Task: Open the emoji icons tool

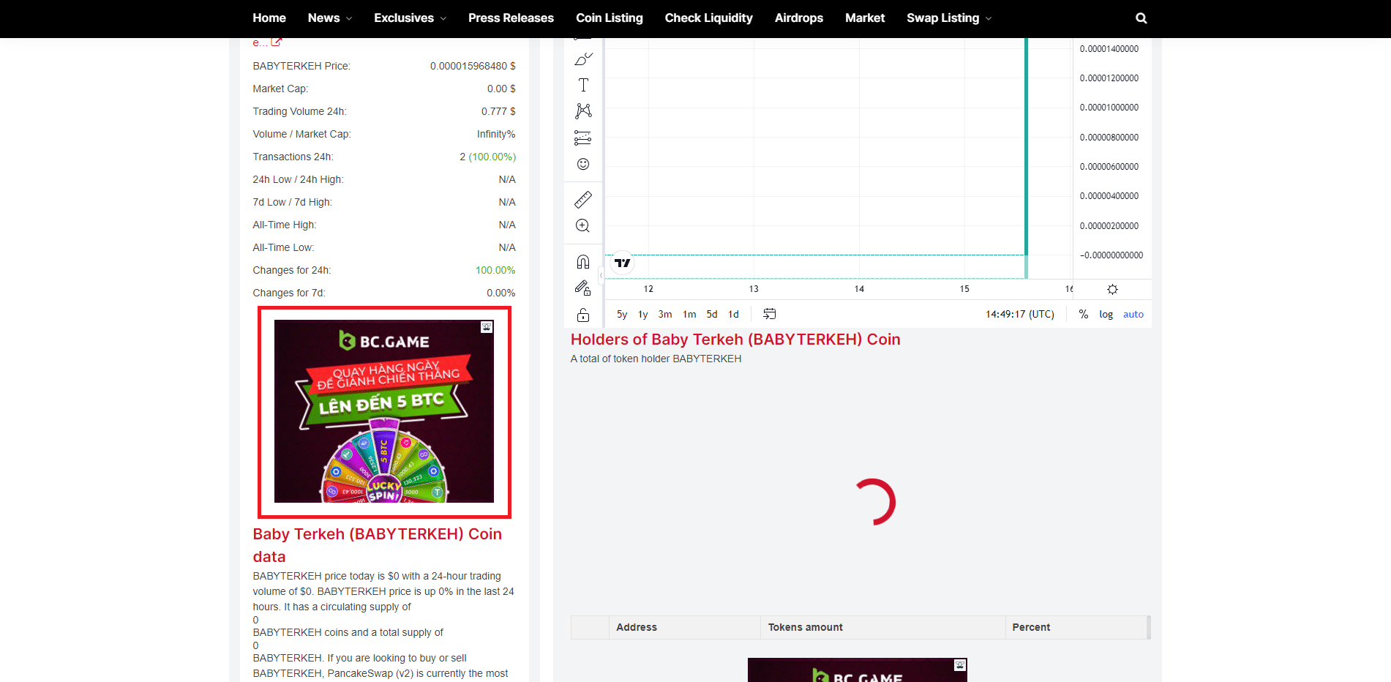Action: click(583, 164)
